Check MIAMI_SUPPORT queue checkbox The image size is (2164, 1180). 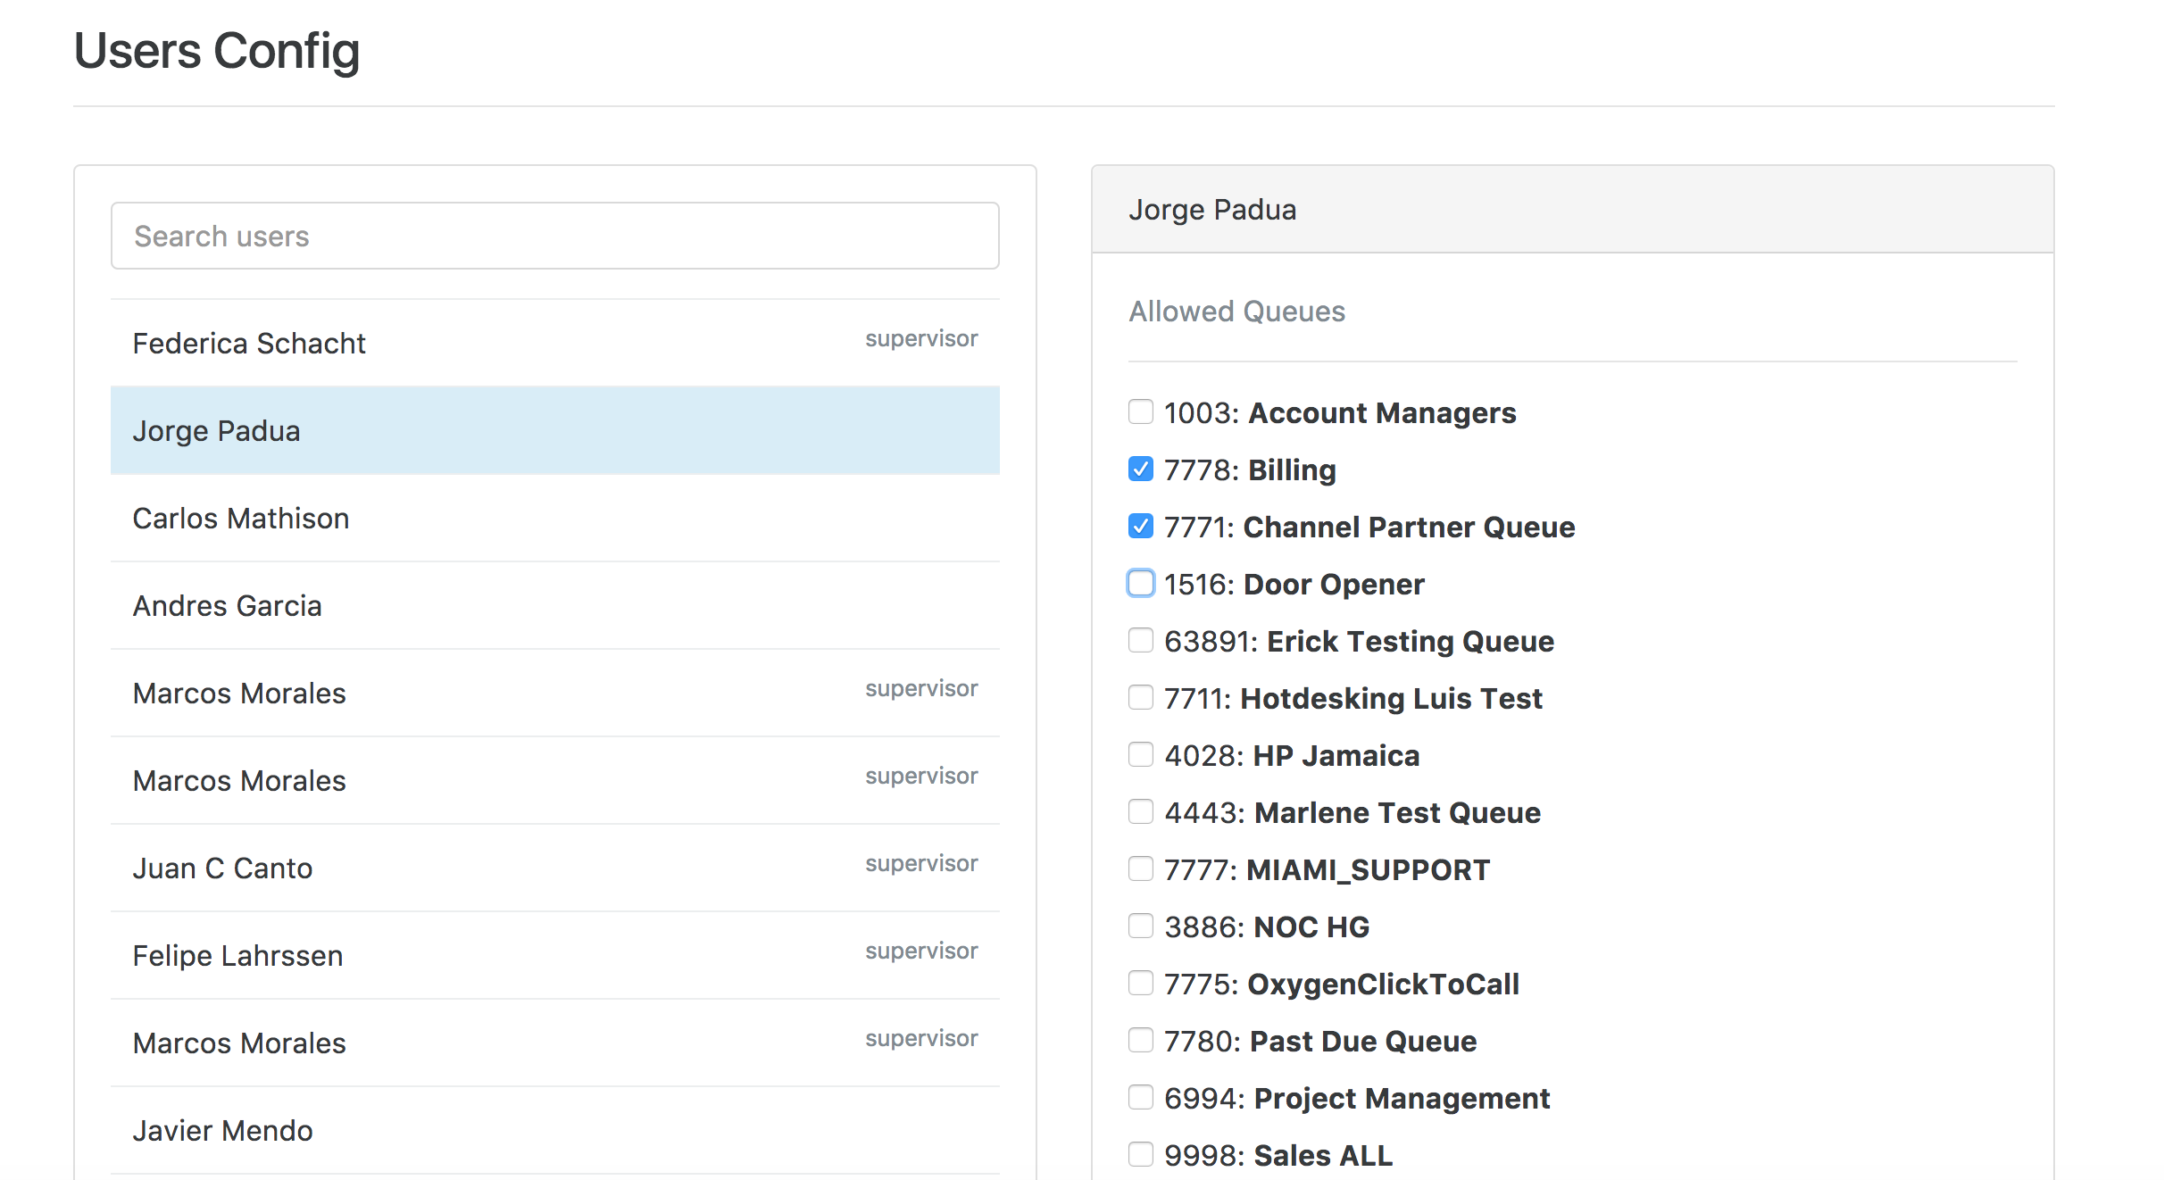[1140, 869]
